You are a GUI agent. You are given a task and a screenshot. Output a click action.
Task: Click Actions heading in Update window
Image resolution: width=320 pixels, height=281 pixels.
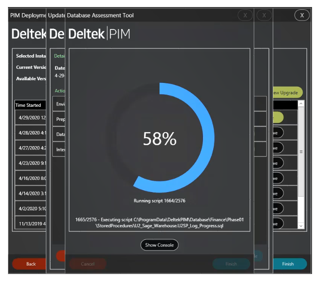pos(60,91)
